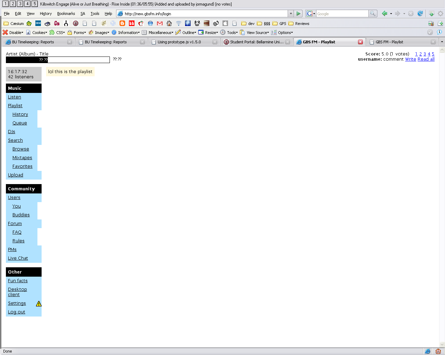Image resolution: width=445 pixels, height=355 pixels.
Task: Open the Help menu
Action: click(108, 14)
